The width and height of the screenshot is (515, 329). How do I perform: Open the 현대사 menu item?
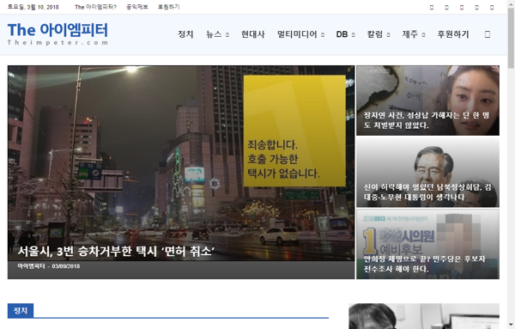(253, 34)
